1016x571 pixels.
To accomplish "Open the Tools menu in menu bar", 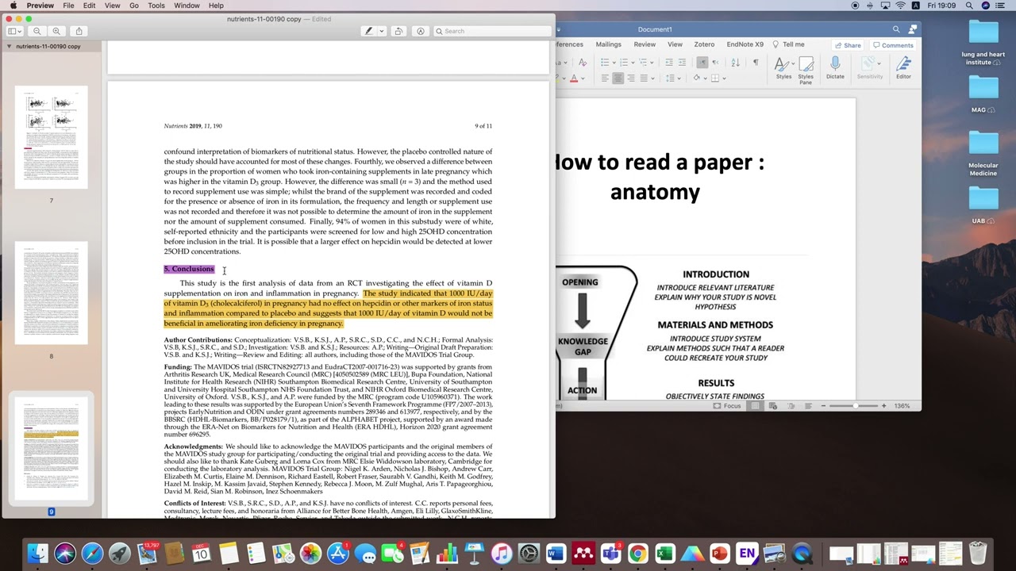I will (156, 6).
